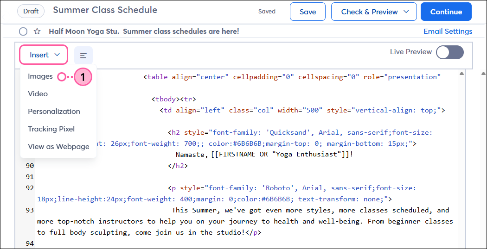Click line number 91 in the gutter
Screen dimensions: 487x249
pos(30,177)
